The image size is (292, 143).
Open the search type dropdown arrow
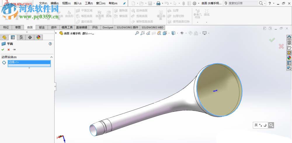(x=265, y=3)
